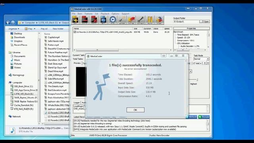Click the Name column header in MediaCoder list

click(x=102, y=29)
